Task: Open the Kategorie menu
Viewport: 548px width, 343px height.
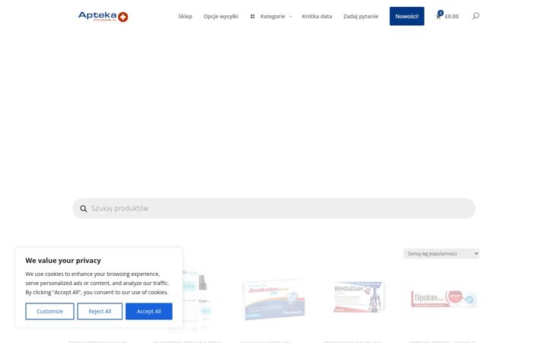Action: 272,17
